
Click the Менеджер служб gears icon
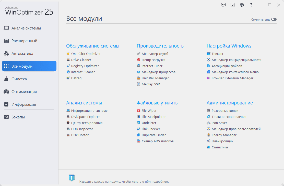[139, 54]
